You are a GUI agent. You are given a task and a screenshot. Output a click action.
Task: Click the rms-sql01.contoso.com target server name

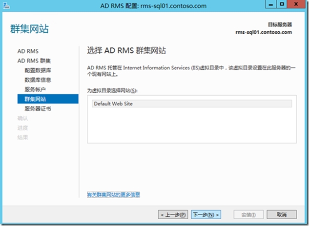[264, 32]
